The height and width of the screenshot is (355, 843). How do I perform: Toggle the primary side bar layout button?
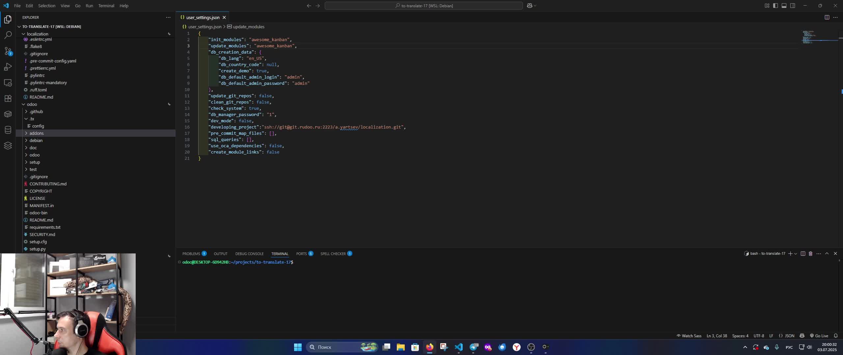tap(775, 6)
